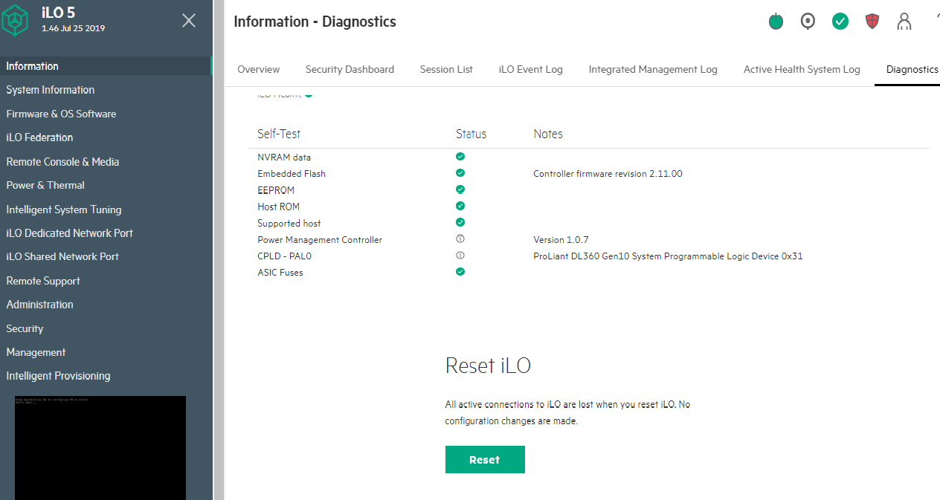Open the user account icon
The height and width of the screenshot is (500, 940).
904,22
